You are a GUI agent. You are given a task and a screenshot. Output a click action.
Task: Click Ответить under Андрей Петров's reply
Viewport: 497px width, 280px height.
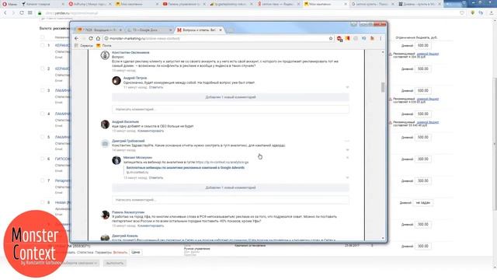[156, 87]
